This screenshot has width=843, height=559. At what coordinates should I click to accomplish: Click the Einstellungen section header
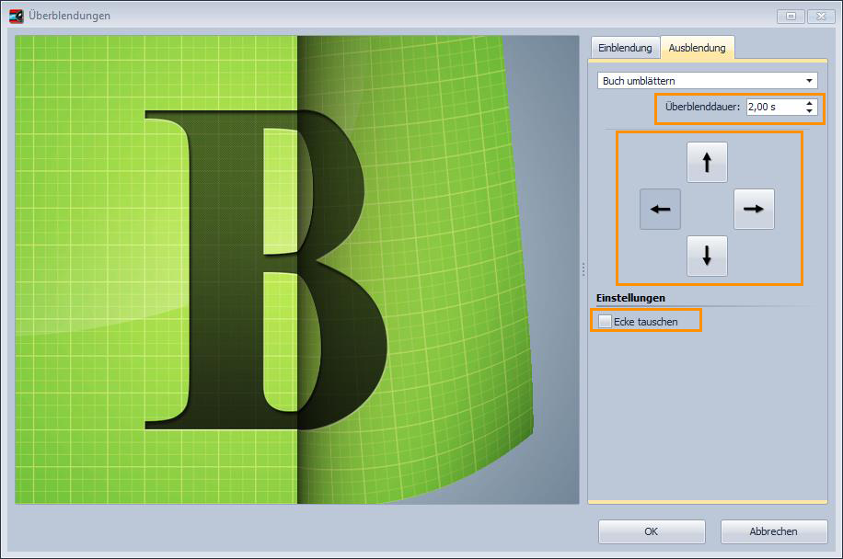point(630,298)
